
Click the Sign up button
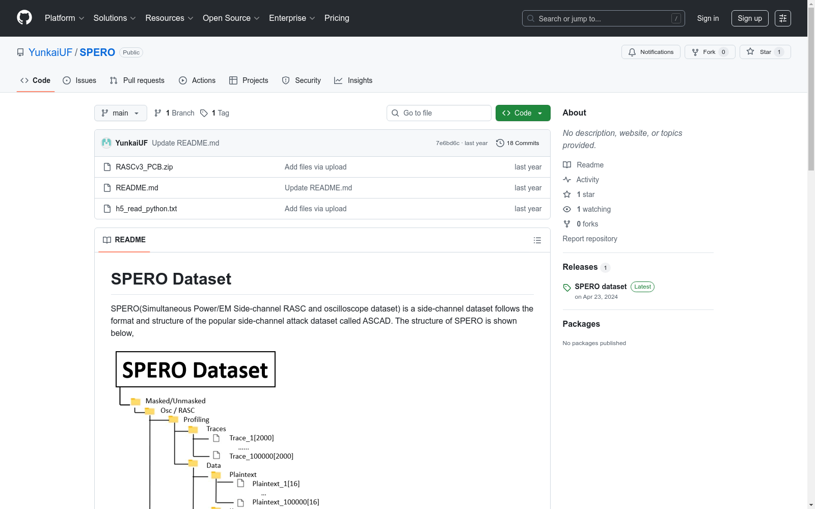750,18
